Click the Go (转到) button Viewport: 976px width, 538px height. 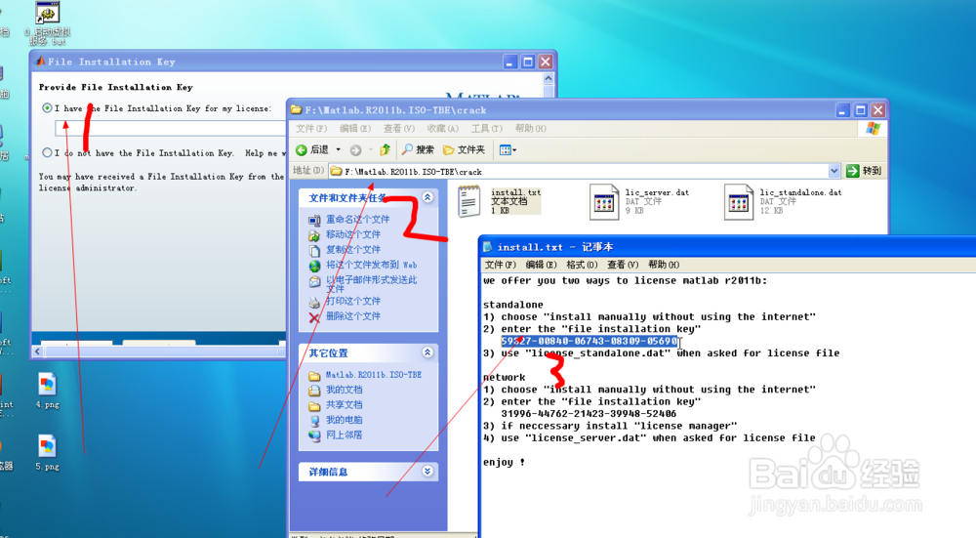pos(864,171)
